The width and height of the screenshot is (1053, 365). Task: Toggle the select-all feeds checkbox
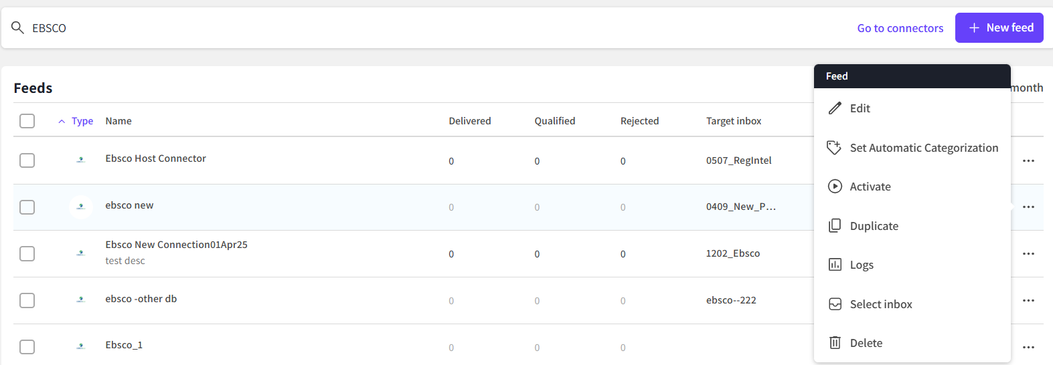point(27,121)
